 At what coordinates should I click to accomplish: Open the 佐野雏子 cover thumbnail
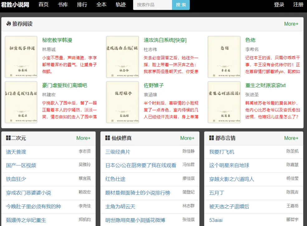click(x=122, y=102)
